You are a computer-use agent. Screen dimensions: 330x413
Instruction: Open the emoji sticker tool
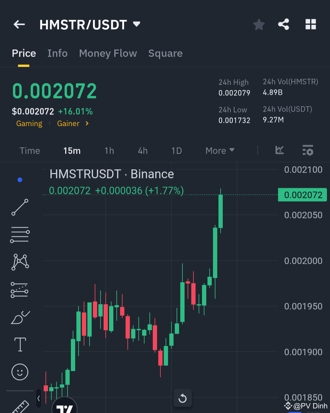(20, 372)
